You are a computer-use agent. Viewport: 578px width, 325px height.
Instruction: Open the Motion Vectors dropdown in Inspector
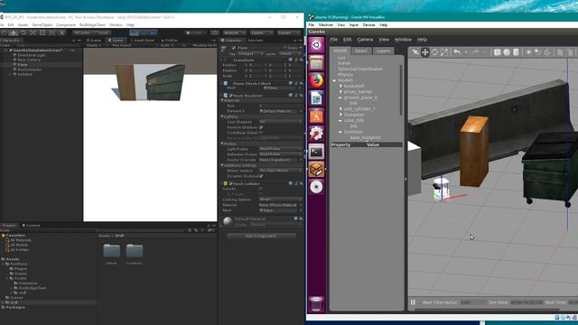tap(280, 171)
